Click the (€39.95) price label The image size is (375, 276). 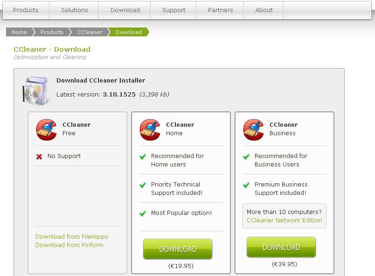285,264
